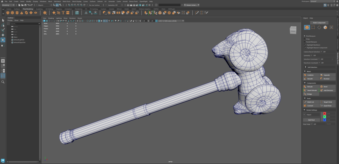Click the Multi-Cut tool
Screen dimensions: 339x164
point(310,102)
